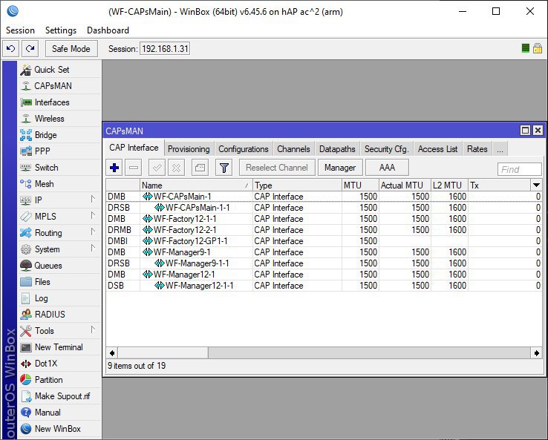Switch to Rates tab
Screen dimensions: 548x440
pos(477,149)
